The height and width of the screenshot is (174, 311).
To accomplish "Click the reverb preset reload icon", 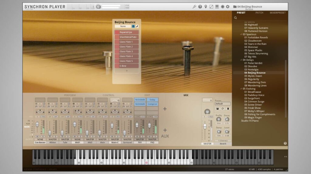I will coord(223,108).
